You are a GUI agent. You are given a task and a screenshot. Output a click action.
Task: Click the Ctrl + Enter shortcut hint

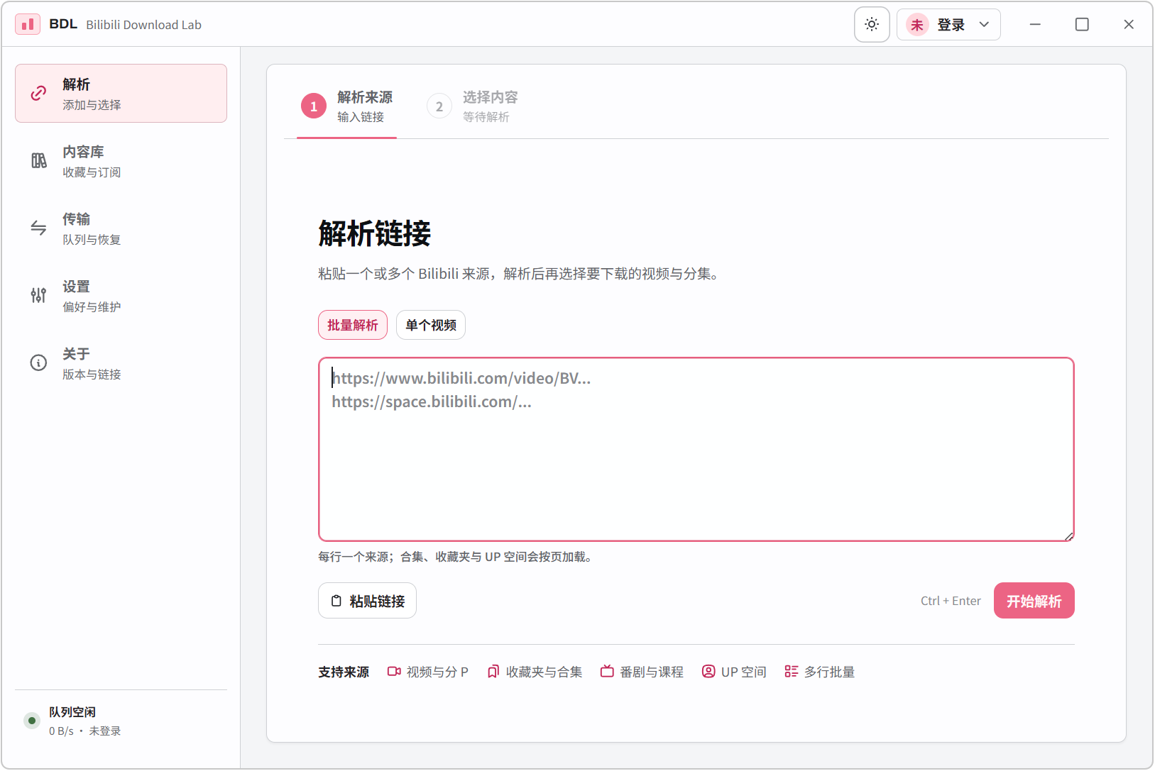click(951, 601)
